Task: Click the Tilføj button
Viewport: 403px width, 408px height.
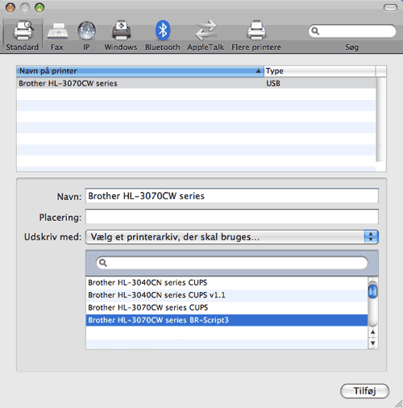Action: [x=364, y=391]
